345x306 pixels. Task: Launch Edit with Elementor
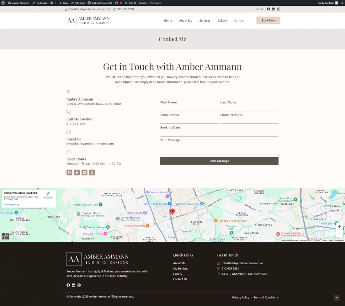coord(100,3)
